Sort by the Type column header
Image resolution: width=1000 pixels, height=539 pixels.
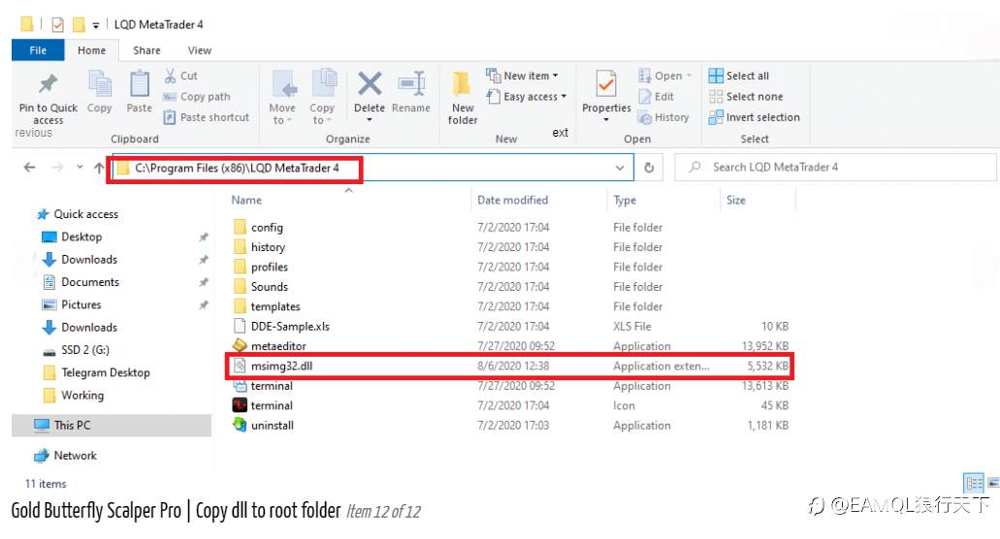tap(625, 200)
